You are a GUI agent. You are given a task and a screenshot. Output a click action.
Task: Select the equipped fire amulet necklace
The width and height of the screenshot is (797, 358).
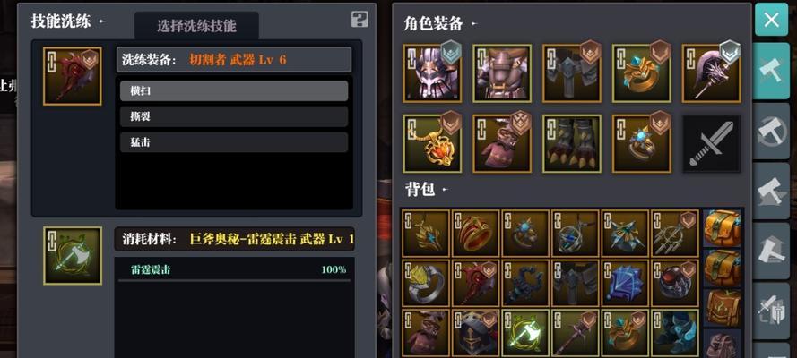click(x=432, y=143)
